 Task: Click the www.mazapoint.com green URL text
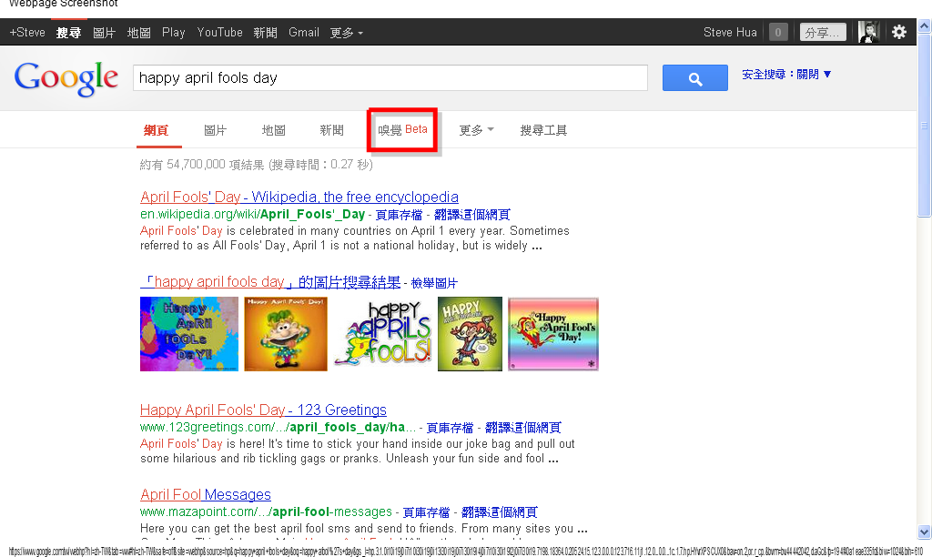[267, 511]
